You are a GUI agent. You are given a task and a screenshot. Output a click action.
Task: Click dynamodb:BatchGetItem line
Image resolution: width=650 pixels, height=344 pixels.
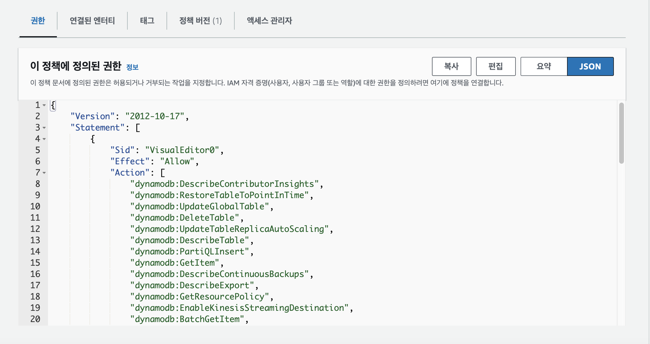tap(189, 319)
